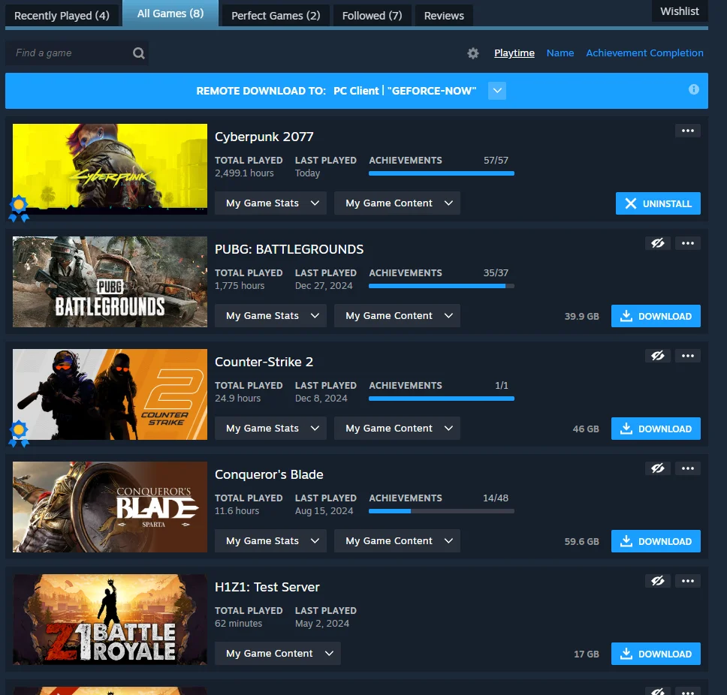Open the Cyberpunk 2077 title link

[264, 137]
